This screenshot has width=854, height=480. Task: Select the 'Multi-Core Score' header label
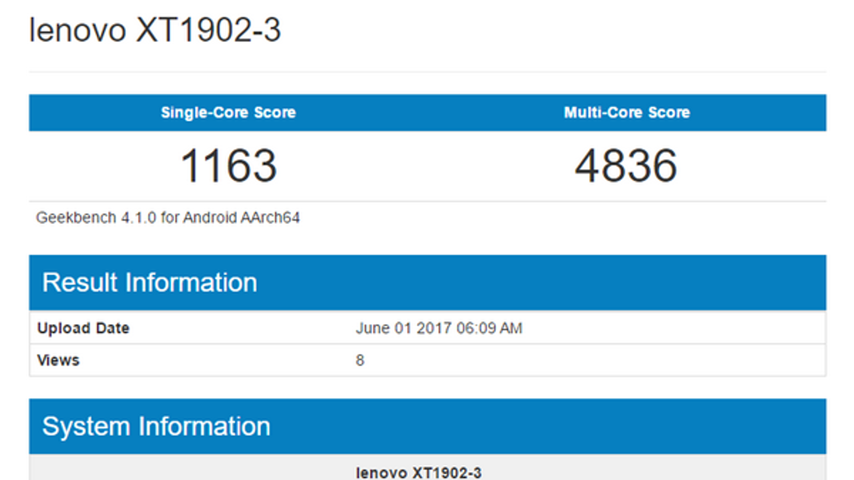pyautogui.click(x=627, y=113)
